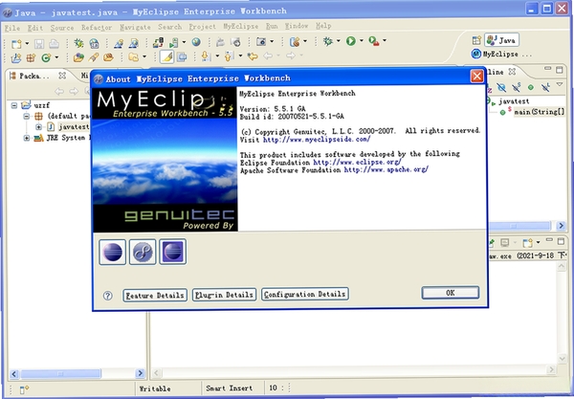Click the uzzf project in Package Explorer
This screenshot has width=574, height=399.
coord(41,105)
